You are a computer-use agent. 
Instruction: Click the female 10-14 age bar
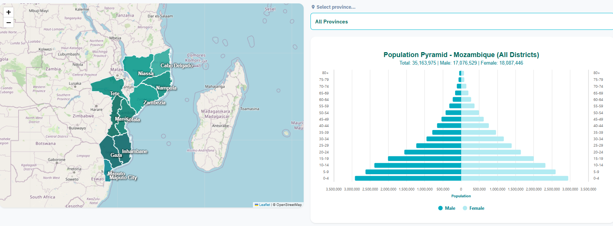pos(503,166)
